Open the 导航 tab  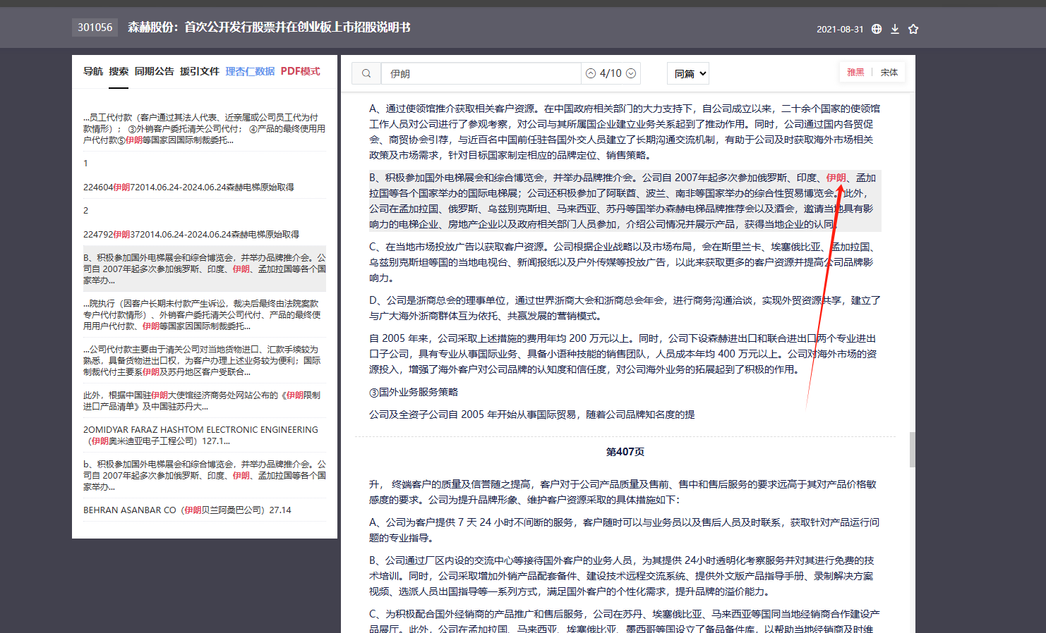[x=93, y=71]
